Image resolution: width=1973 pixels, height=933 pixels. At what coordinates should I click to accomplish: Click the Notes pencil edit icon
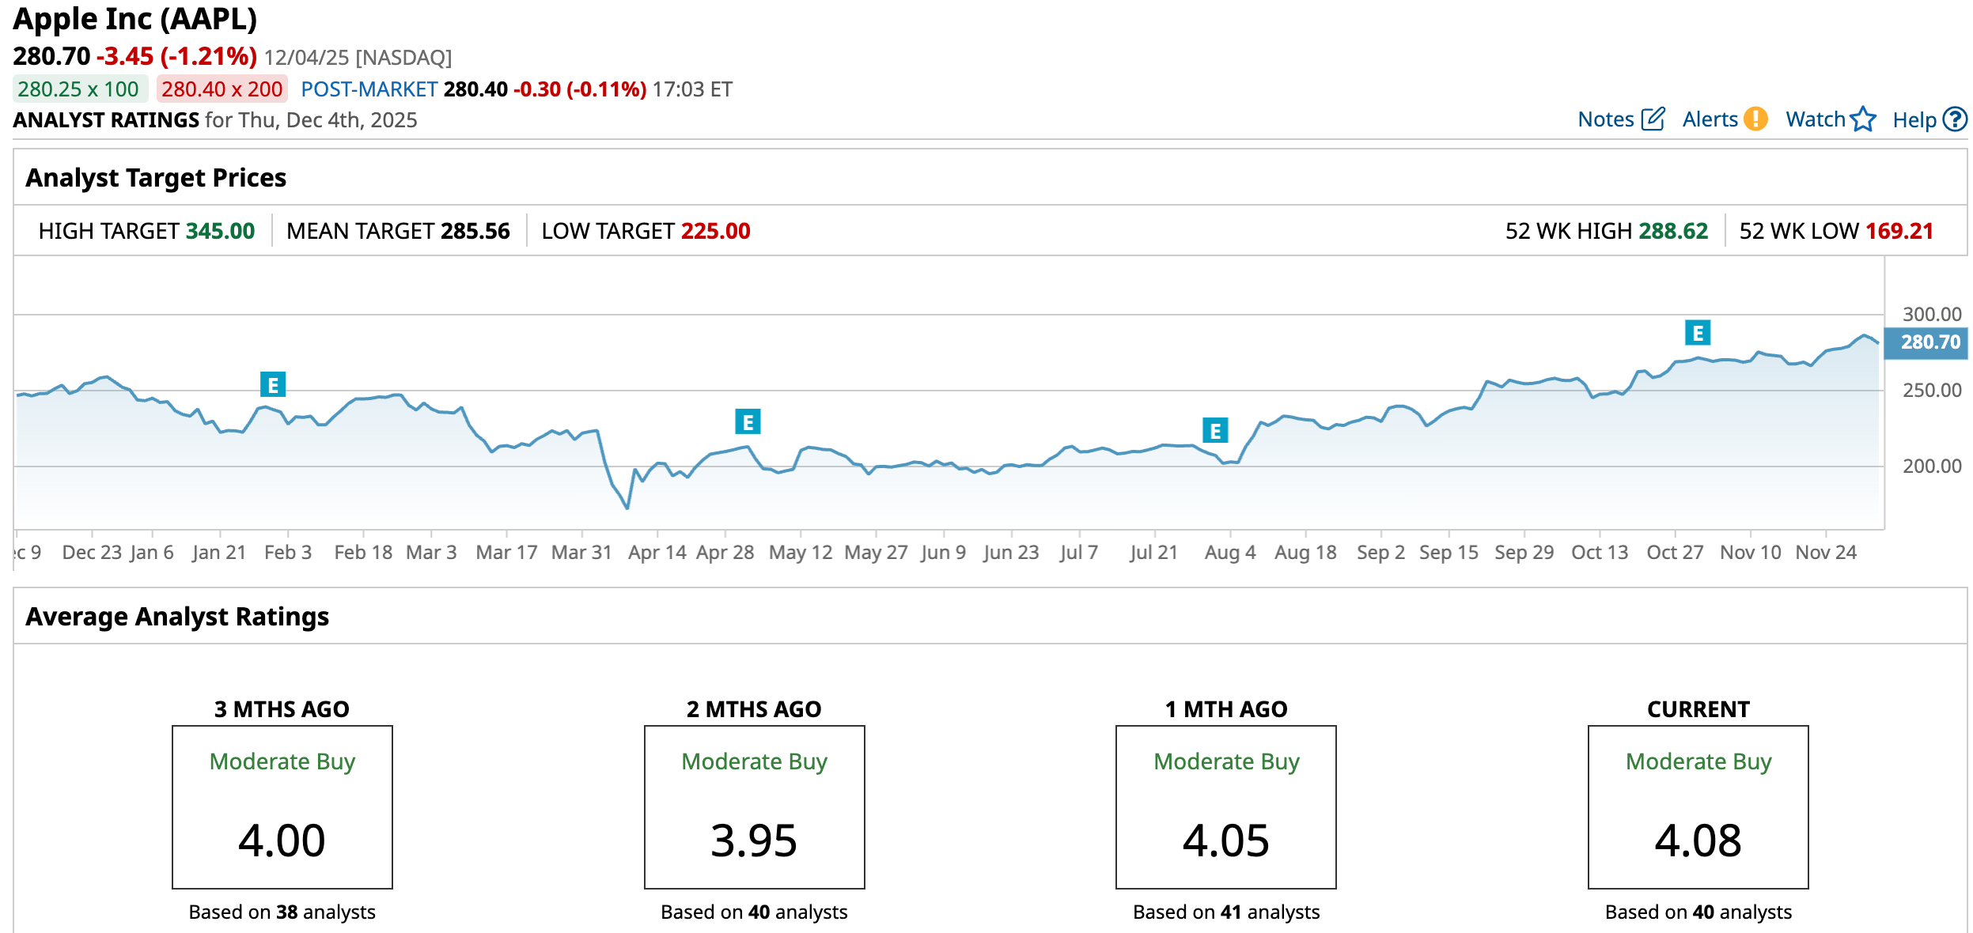coord(1653,119)
